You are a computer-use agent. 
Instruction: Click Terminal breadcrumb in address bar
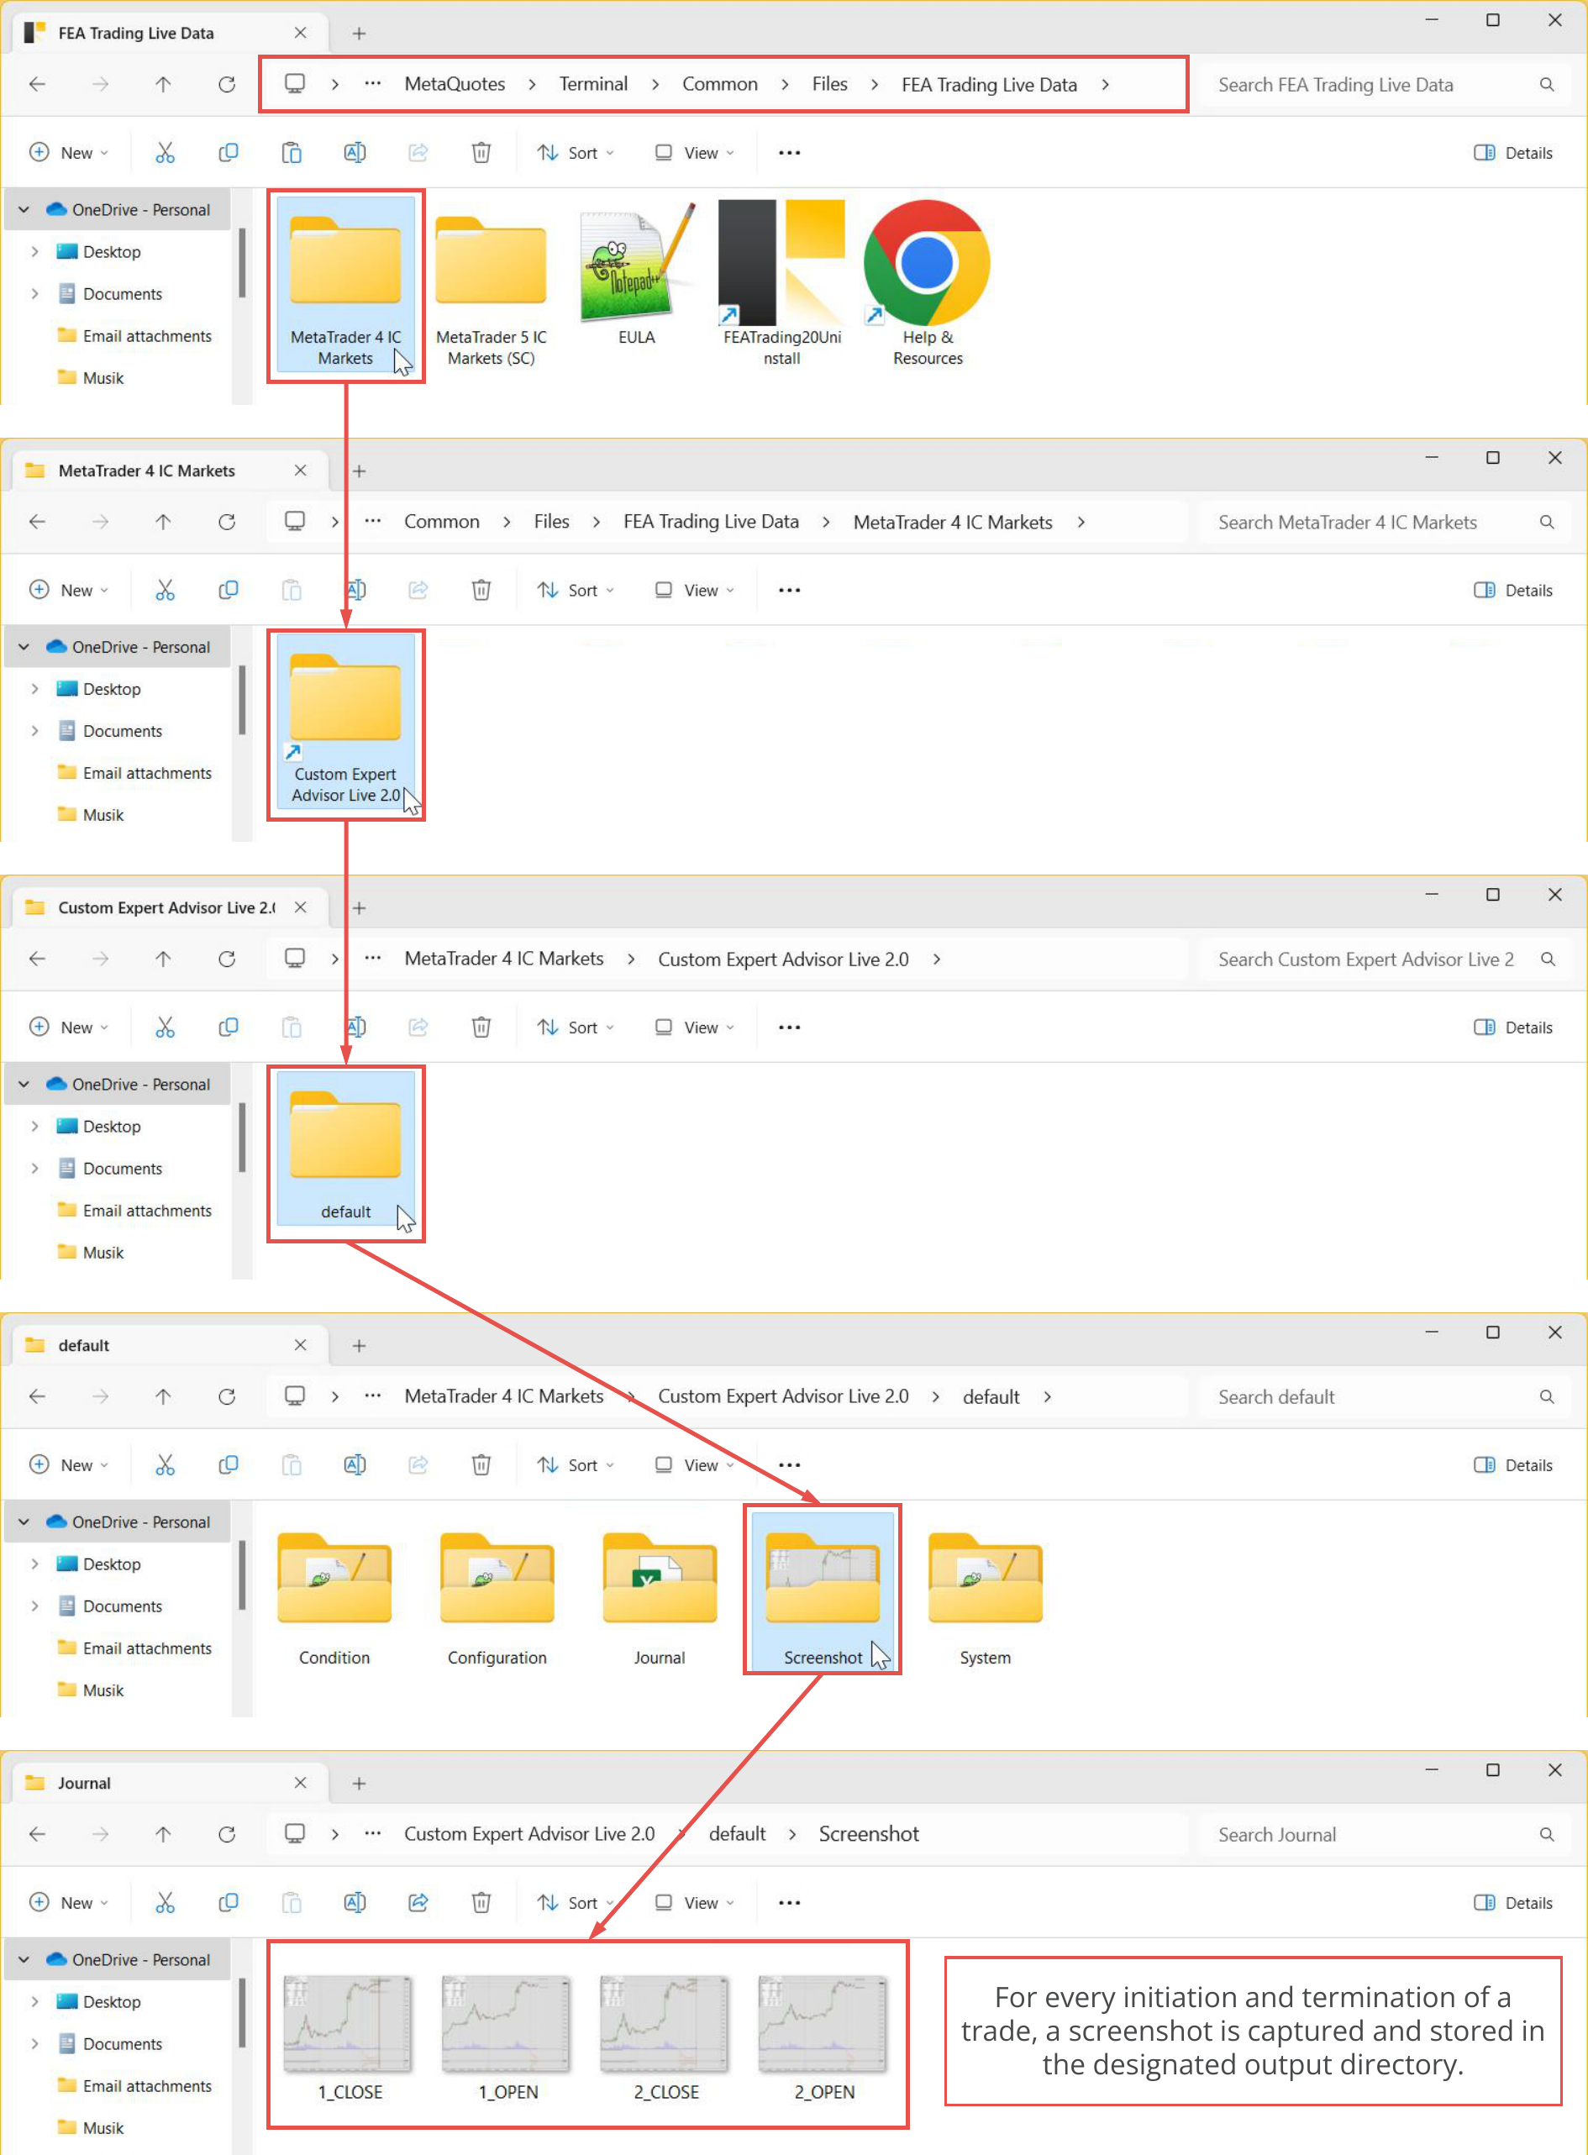point(593,85)
